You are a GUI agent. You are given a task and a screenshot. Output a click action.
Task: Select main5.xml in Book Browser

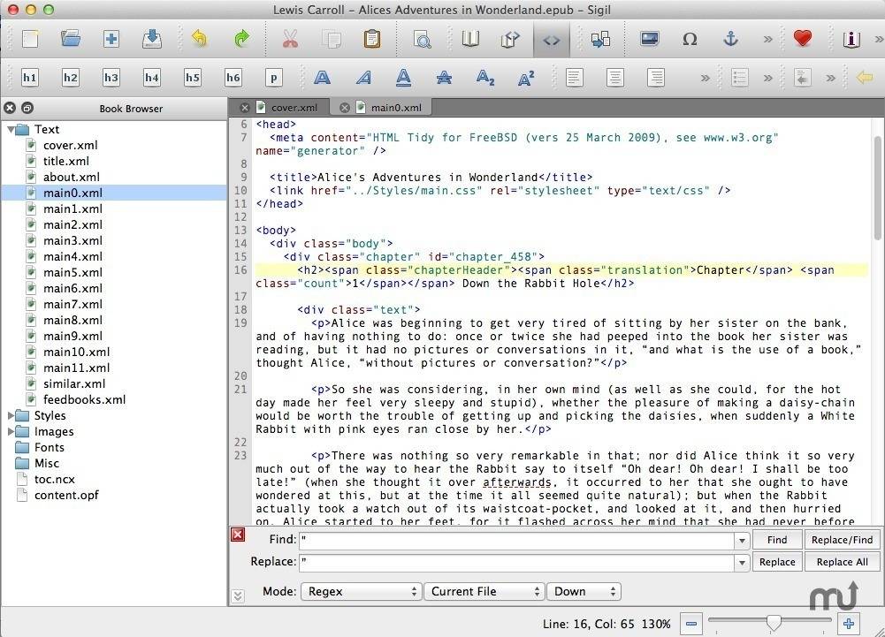pos(72,272)
